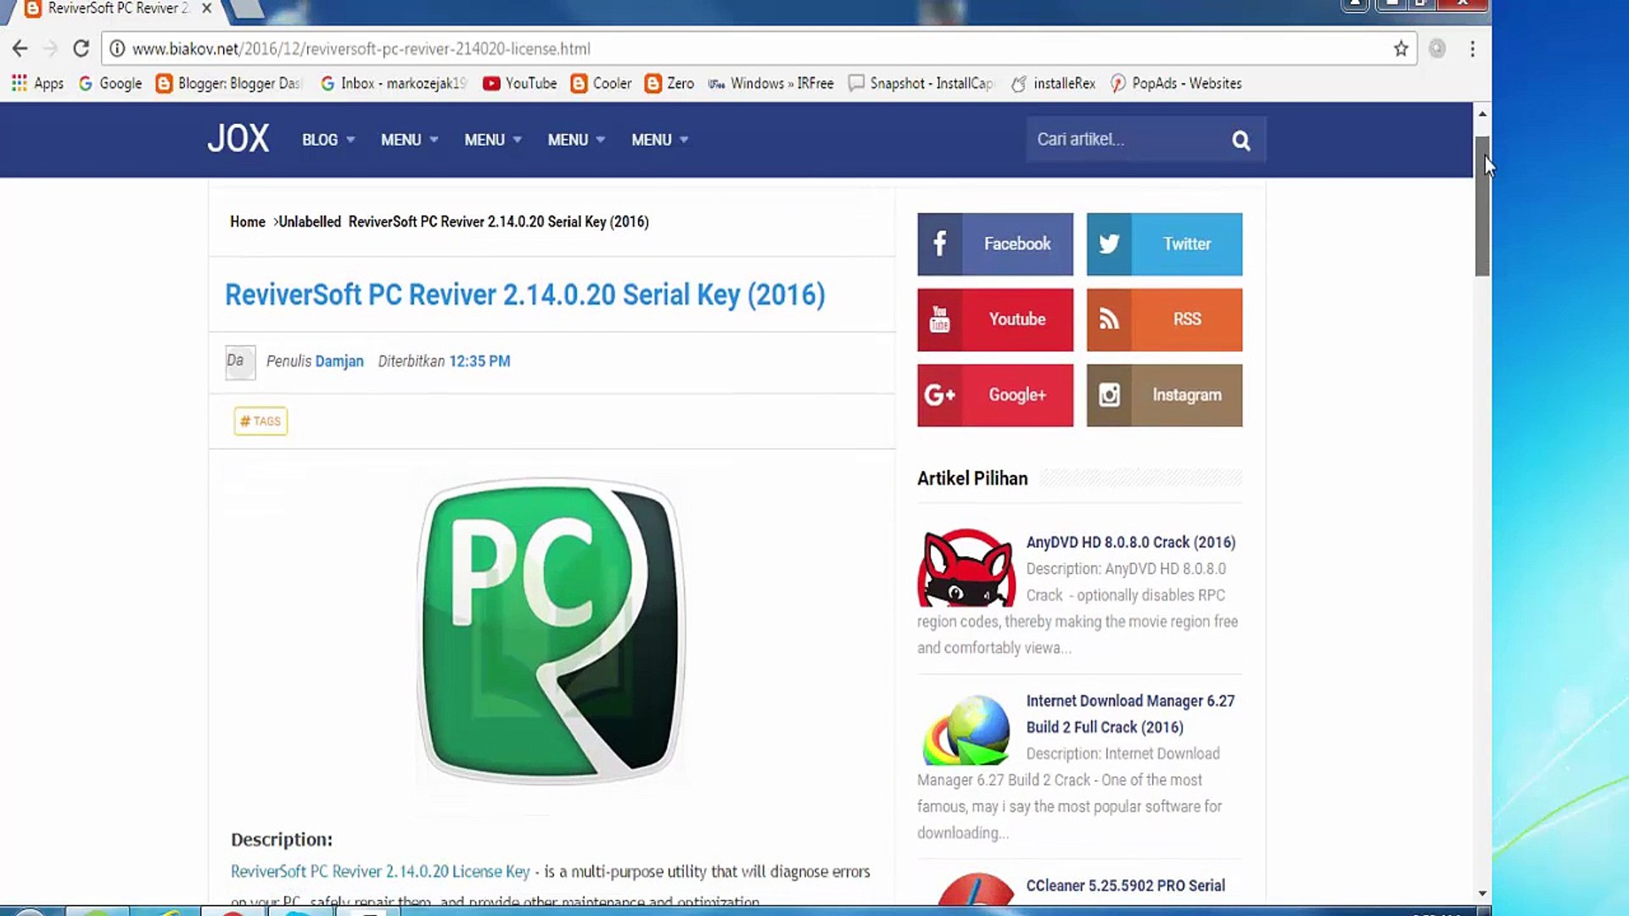This screenshot has height=916, width=1629.
Task: Open the Apps grid bookmark icon
Action: click(19, 83)
